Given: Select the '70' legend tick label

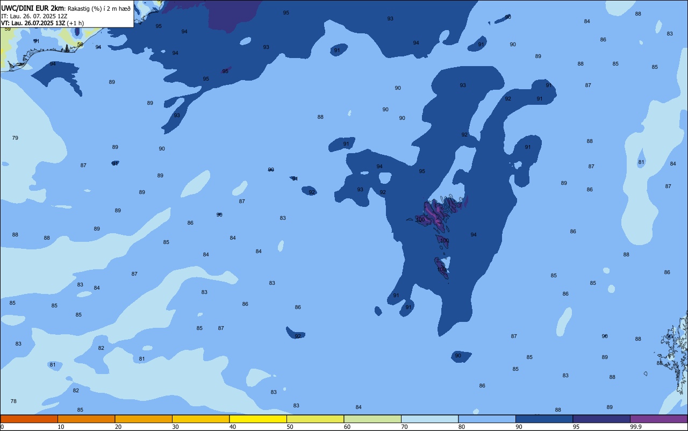Looking at the screenshot, I should point(404,427).
